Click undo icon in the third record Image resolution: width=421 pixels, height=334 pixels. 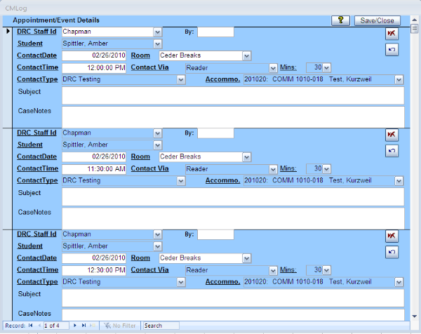coord(392,251)
